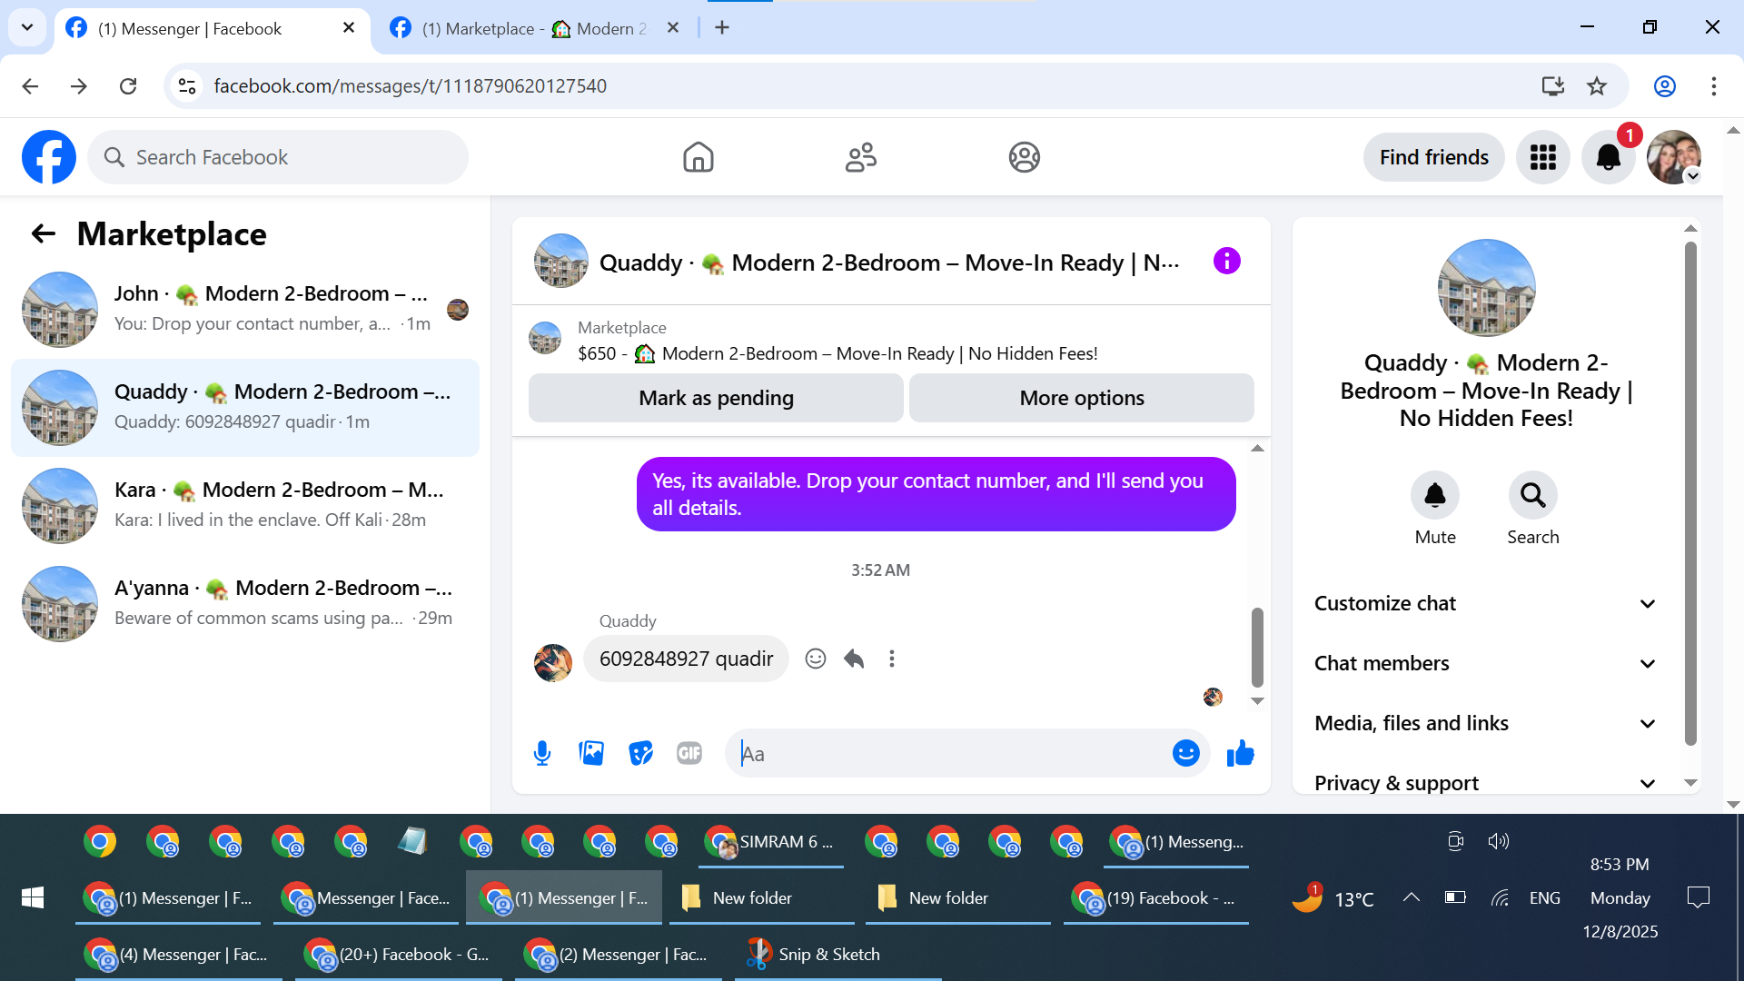Show hidden system tray icons
The width and height of the screenshot is (1744, 981).
[1411, 897]
